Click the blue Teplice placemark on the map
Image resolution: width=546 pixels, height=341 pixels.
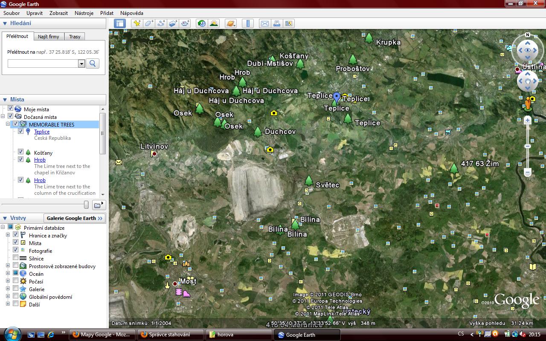pos(337,98)
